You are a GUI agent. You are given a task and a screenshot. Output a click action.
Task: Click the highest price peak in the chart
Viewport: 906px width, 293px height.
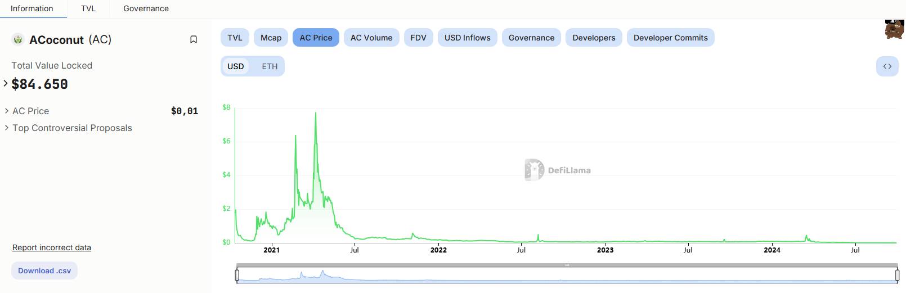tap(316, 113)
